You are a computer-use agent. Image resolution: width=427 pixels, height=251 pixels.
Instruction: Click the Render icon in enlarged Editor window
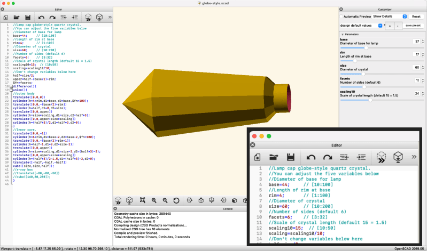pyautogui.click(x=397, y=157)
